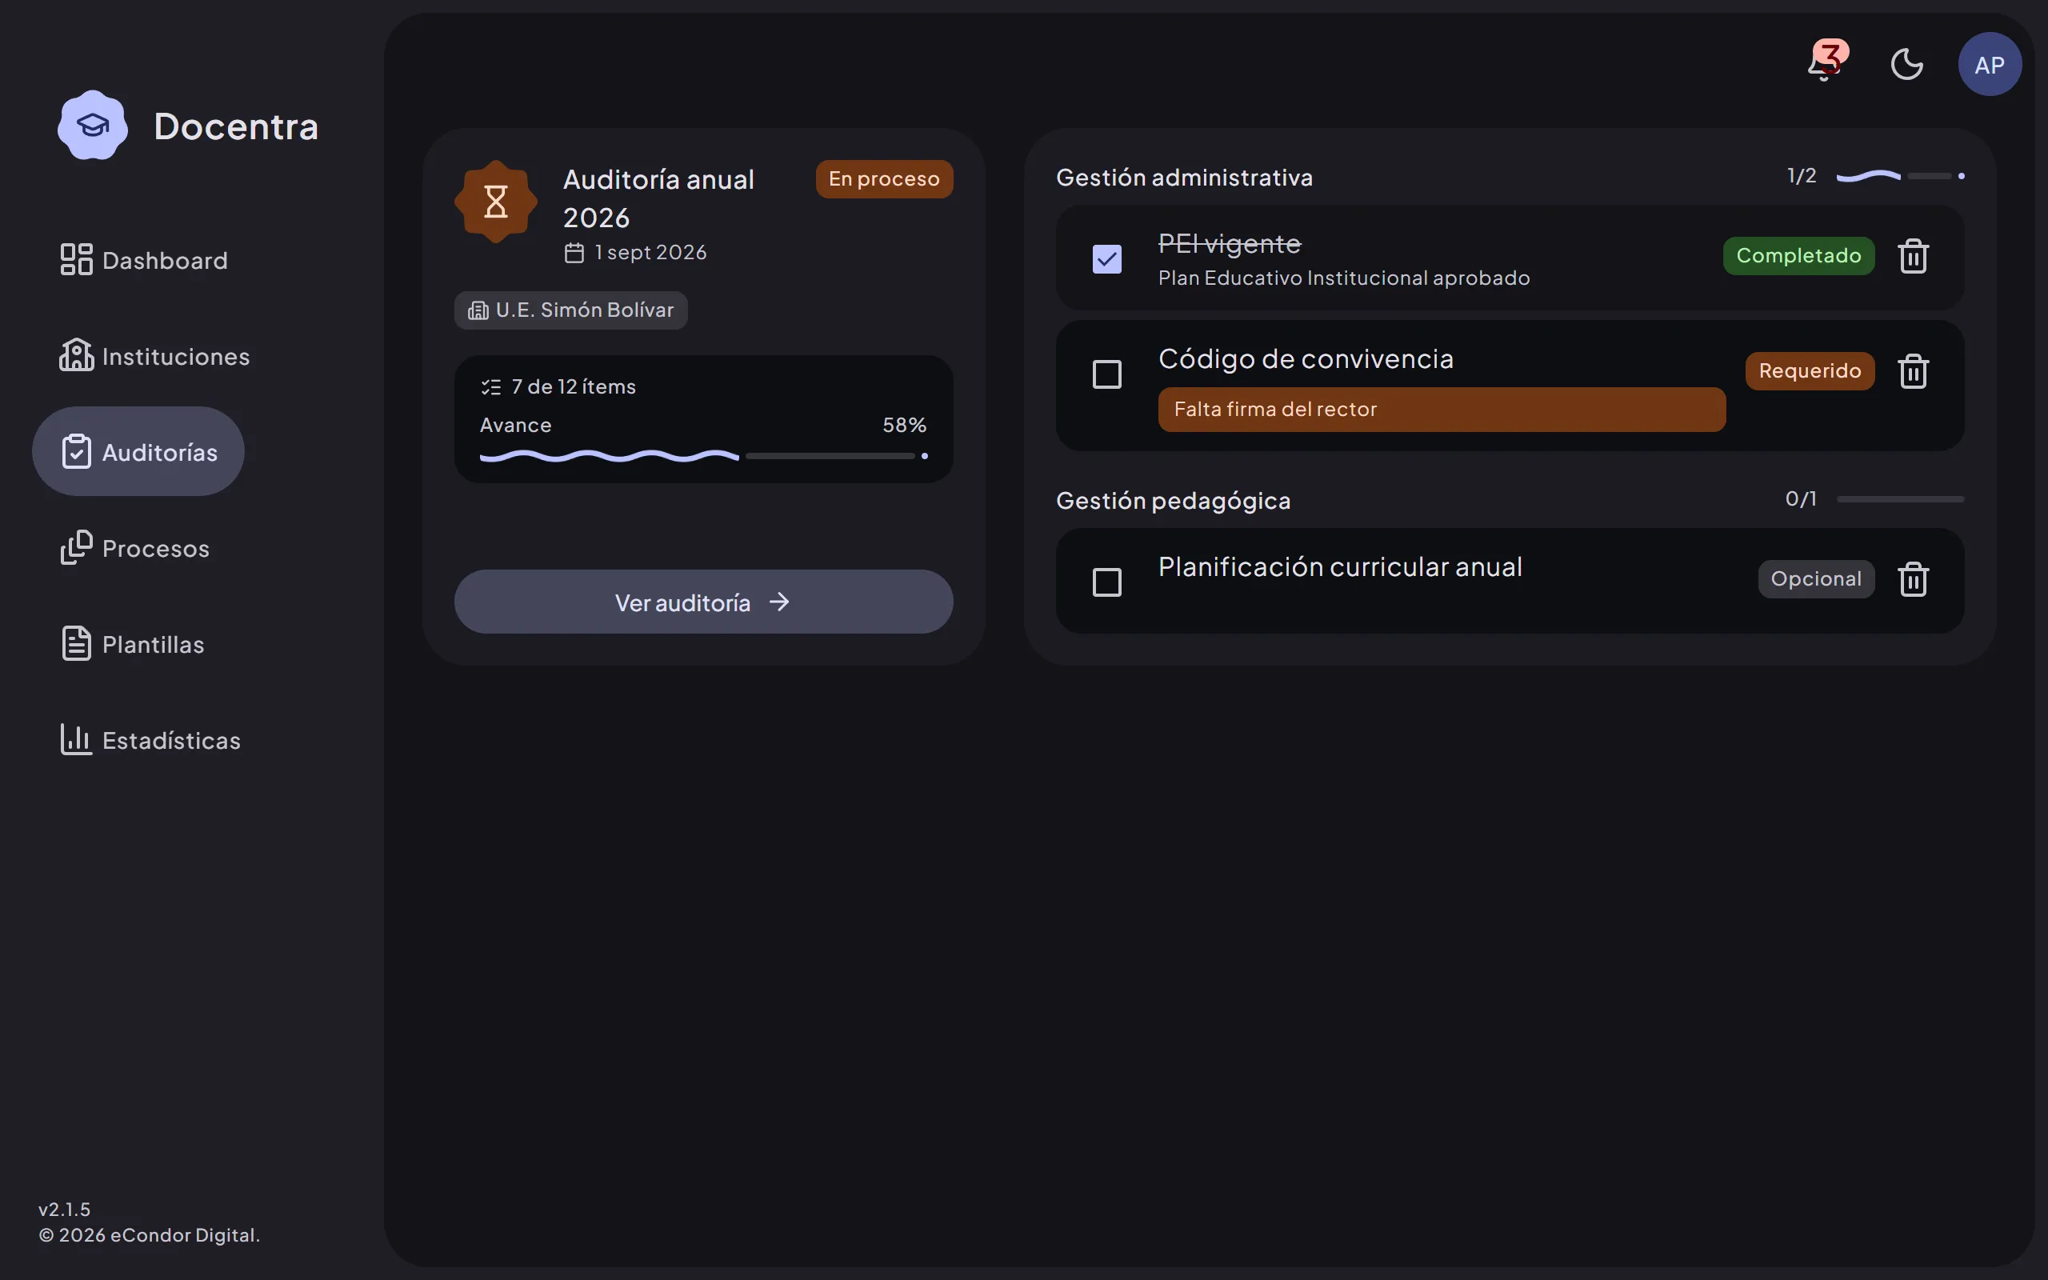This screenshot has width=2048, height=1280.
Task: Open the notifications bell
Action: click(x=1825, y=64)
